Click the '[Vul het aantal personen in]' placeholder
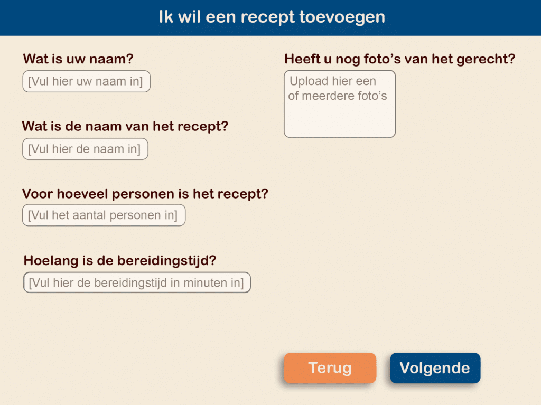Image resolution: width=541 pixels, height=405 pixels. pos(103,215)
